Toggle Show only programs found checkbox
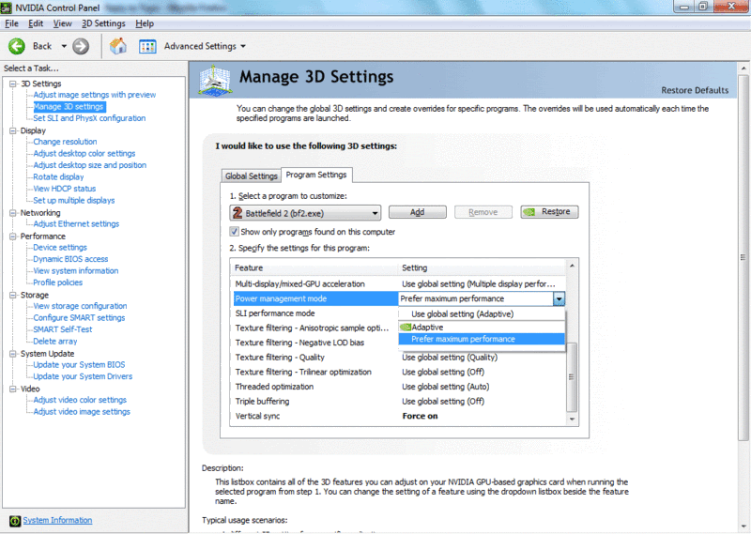 click(x=234, y=232)
